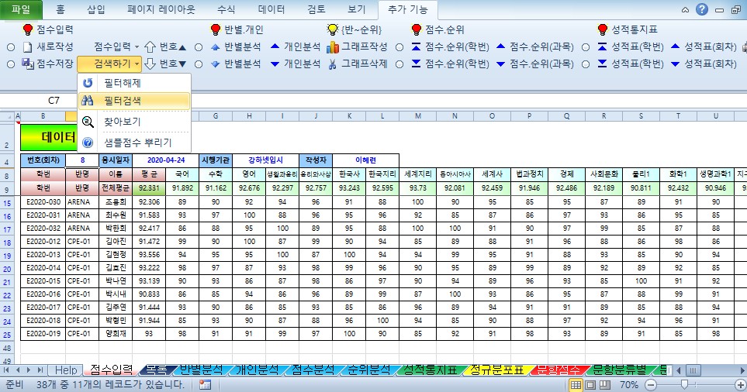
Task: Switch to Normal view icon in status bar
Action: pos(576,384)
